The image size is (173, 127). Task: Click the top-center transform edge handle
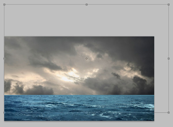click(86, 5)
